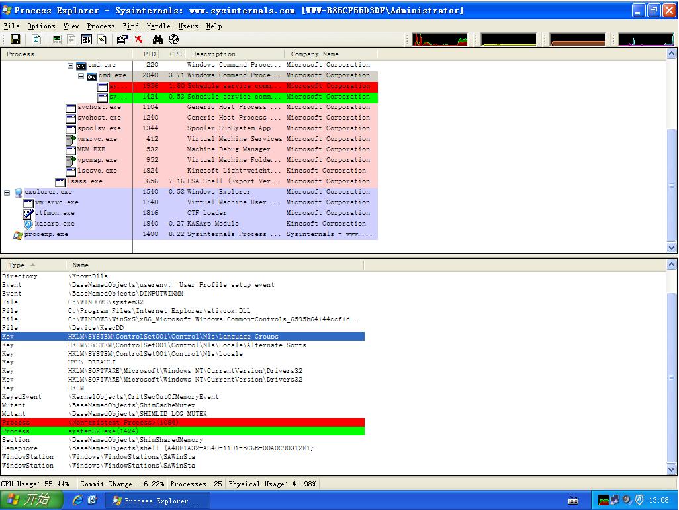Collapse the cmd.exe PID 220 tree node

pos(70,65)
